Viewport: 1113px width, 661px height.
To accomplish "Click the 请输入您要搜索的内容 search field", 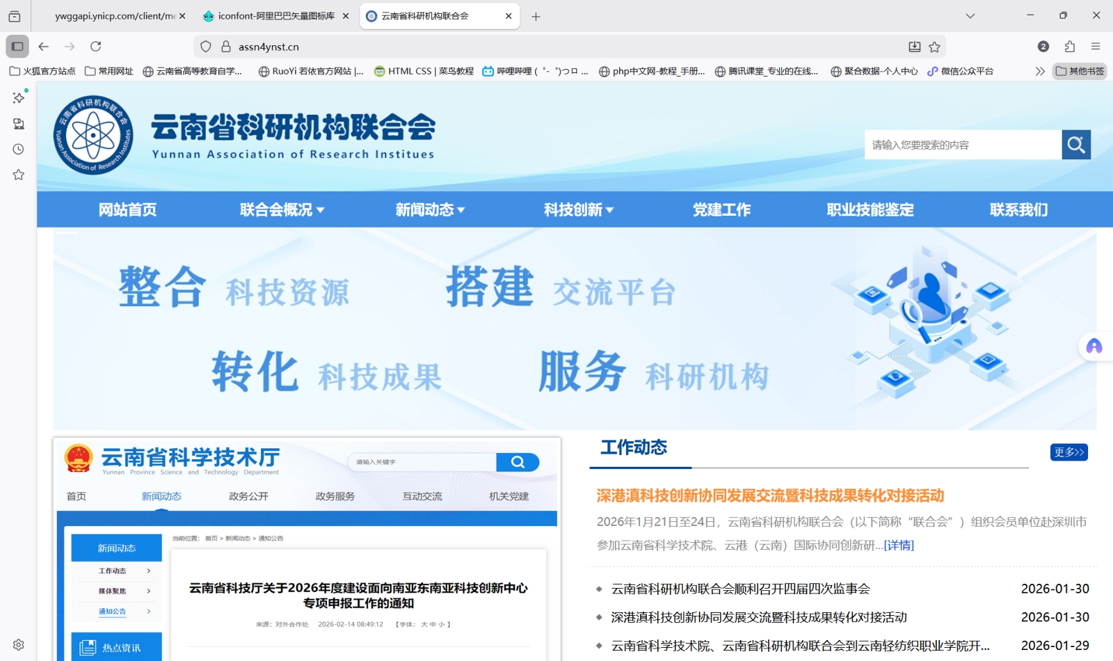I will tap(963, 145).
